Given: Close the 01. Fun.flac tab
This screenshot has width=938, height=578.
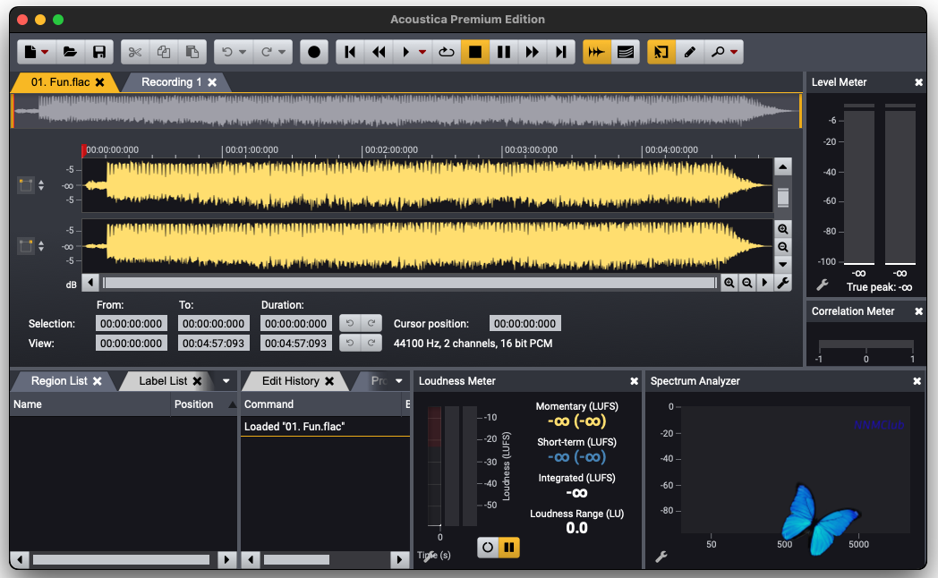Looking at the screenshot, I should click(100, 82).
